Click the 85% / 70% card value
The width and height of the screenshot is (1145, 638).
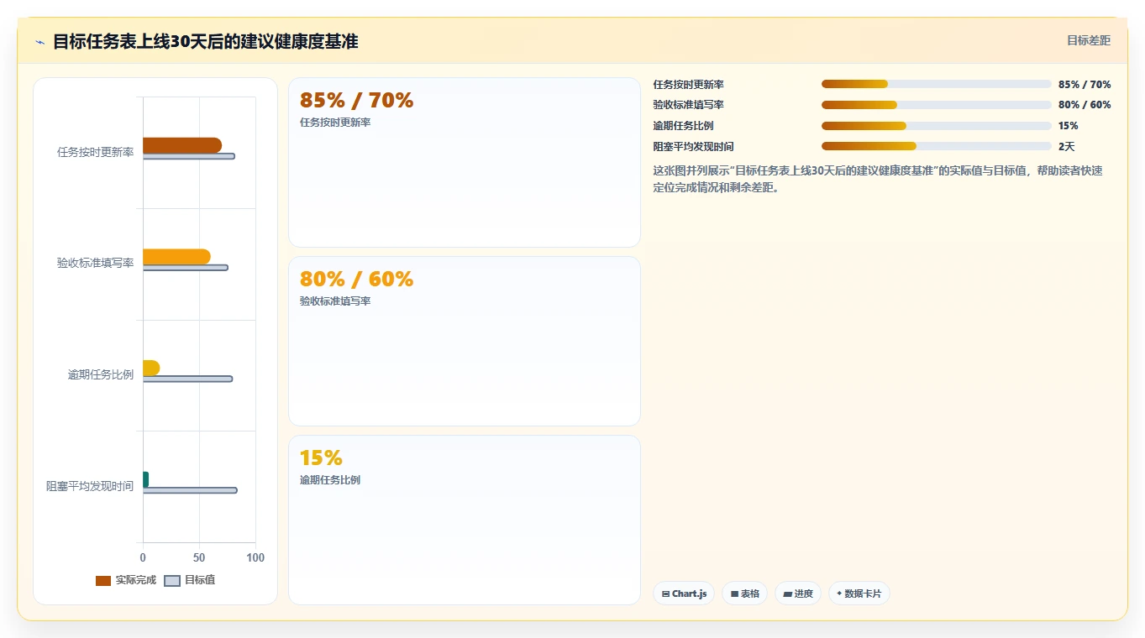pyautogui.click(x=357, y=101)
